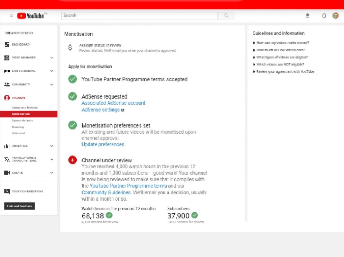
Task: Click the green check beside AdSense requested
Action: (72, 96)
